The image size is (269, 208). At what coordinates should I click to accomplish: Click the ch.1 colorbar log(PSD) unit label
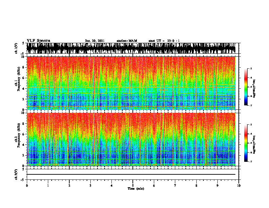(254, 88)
